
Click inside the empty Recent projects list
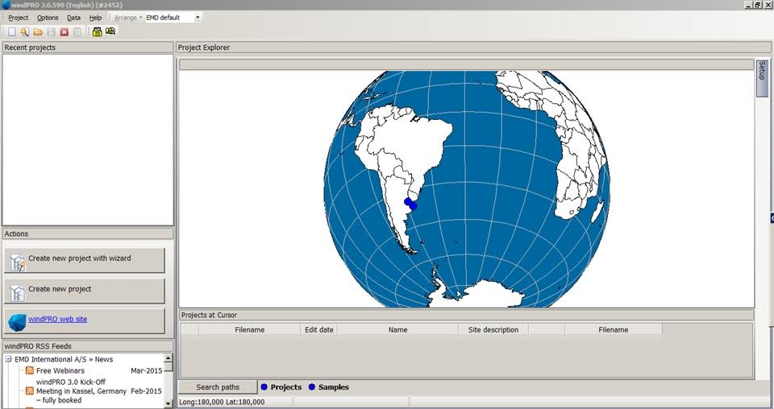(x=88, y=139)
